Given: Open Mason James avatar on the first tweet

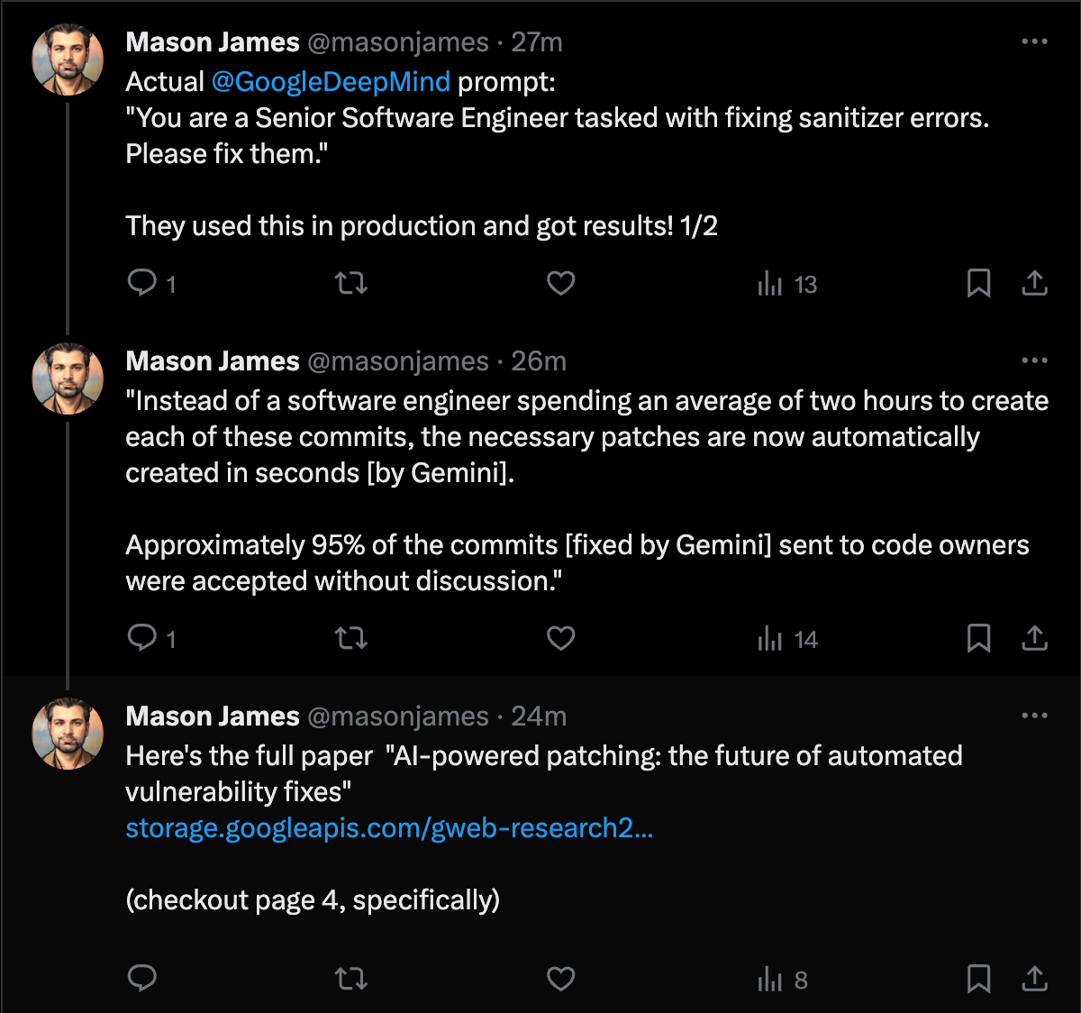Looking at the screenshot, I should coord(68,60).
